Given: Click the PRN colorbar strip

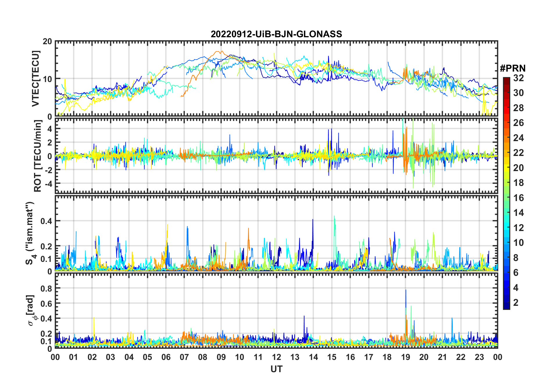Looking at the screenshot, I should 506,193.
